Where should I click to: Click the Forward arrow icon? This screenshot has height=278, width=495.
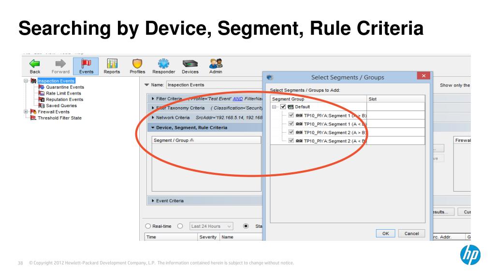pyautogui.click(x=60, y=64)
